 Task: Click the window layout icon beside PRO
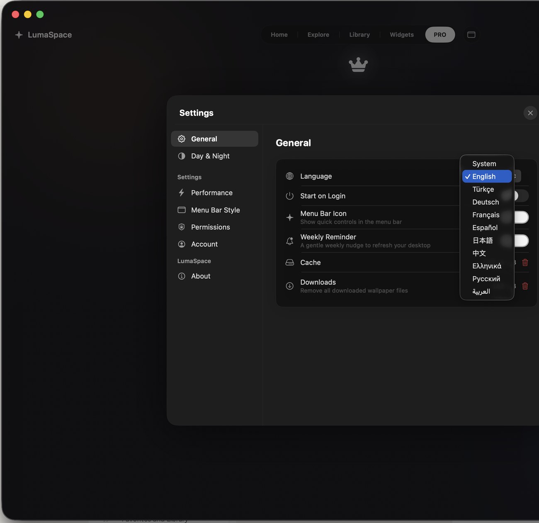pyautogui.click(x=471, y=35)
